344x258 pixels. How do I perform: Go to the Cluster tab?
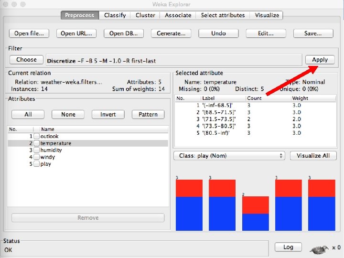coord(145,15)
